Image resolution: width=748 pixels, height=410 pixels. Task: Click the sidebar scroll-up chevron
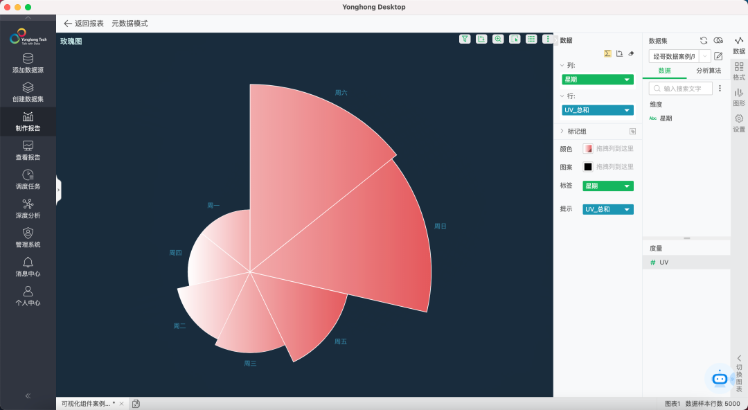click(x=28, y=17)
